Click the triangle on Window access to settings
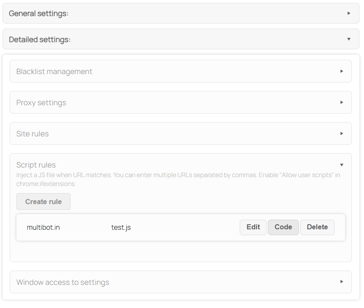The height and width of the screenshot is (308, 364). tap(342, 282)
